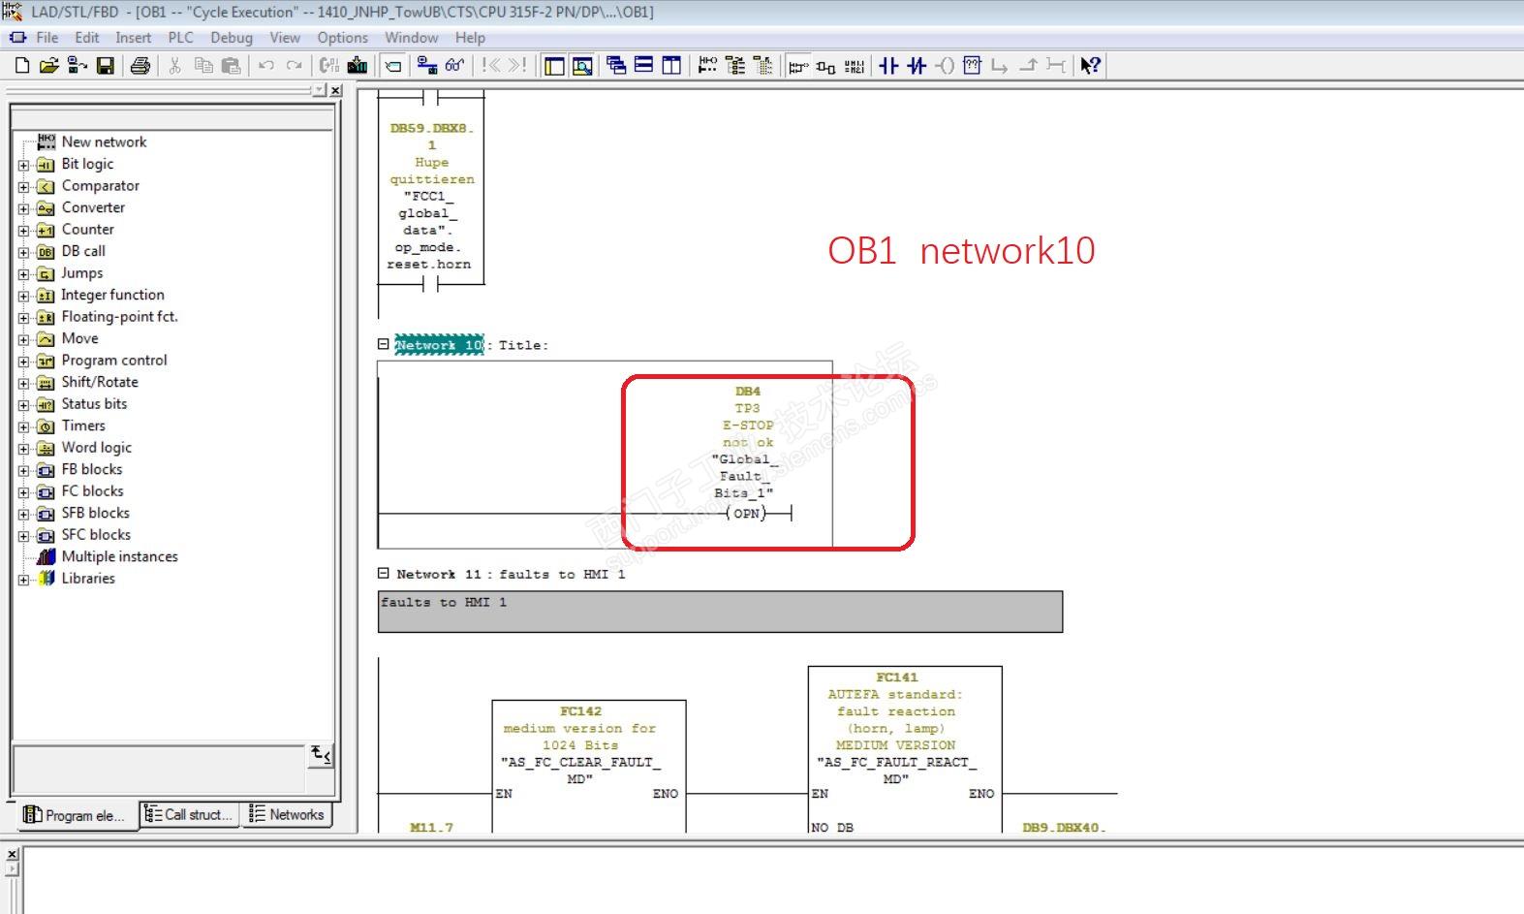The height and width of the screenshot is (914, 1524).
Task: Click the Close branch toolbar icon
Action: coord(1029,66)
